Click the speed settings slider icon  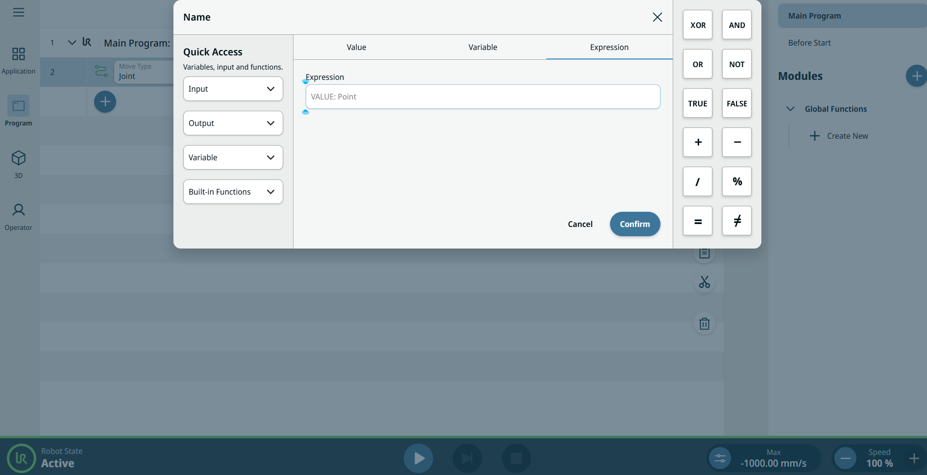pyautogui.click(x=720, y=458)
